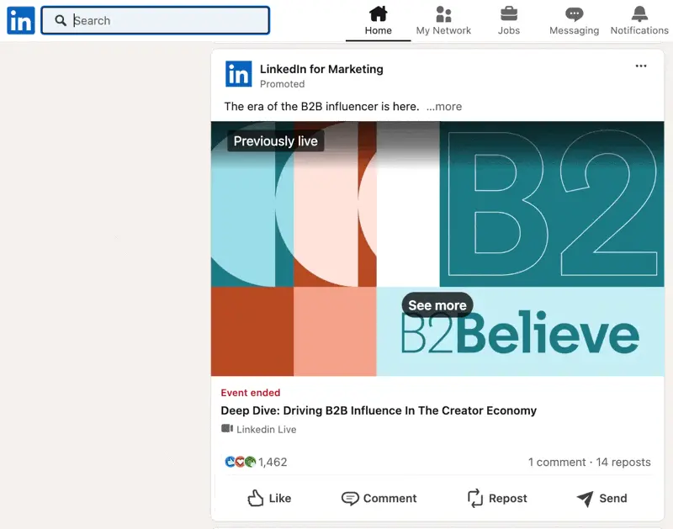Like the post with the thumbs-up
The image size is (673, 529).
(269, 498)
